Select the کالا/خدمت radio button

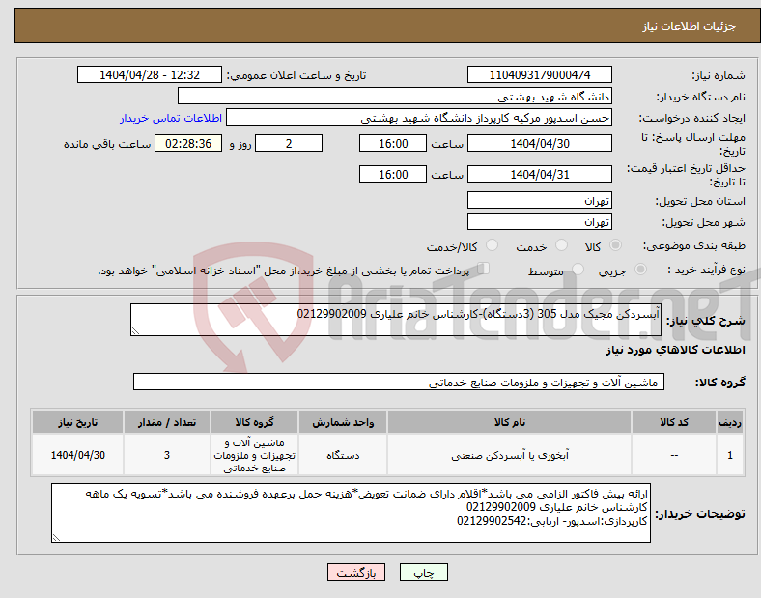pyautogui.click(x=493, y=245)
